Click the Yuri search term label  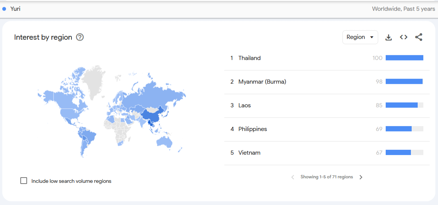coord(15,9)
